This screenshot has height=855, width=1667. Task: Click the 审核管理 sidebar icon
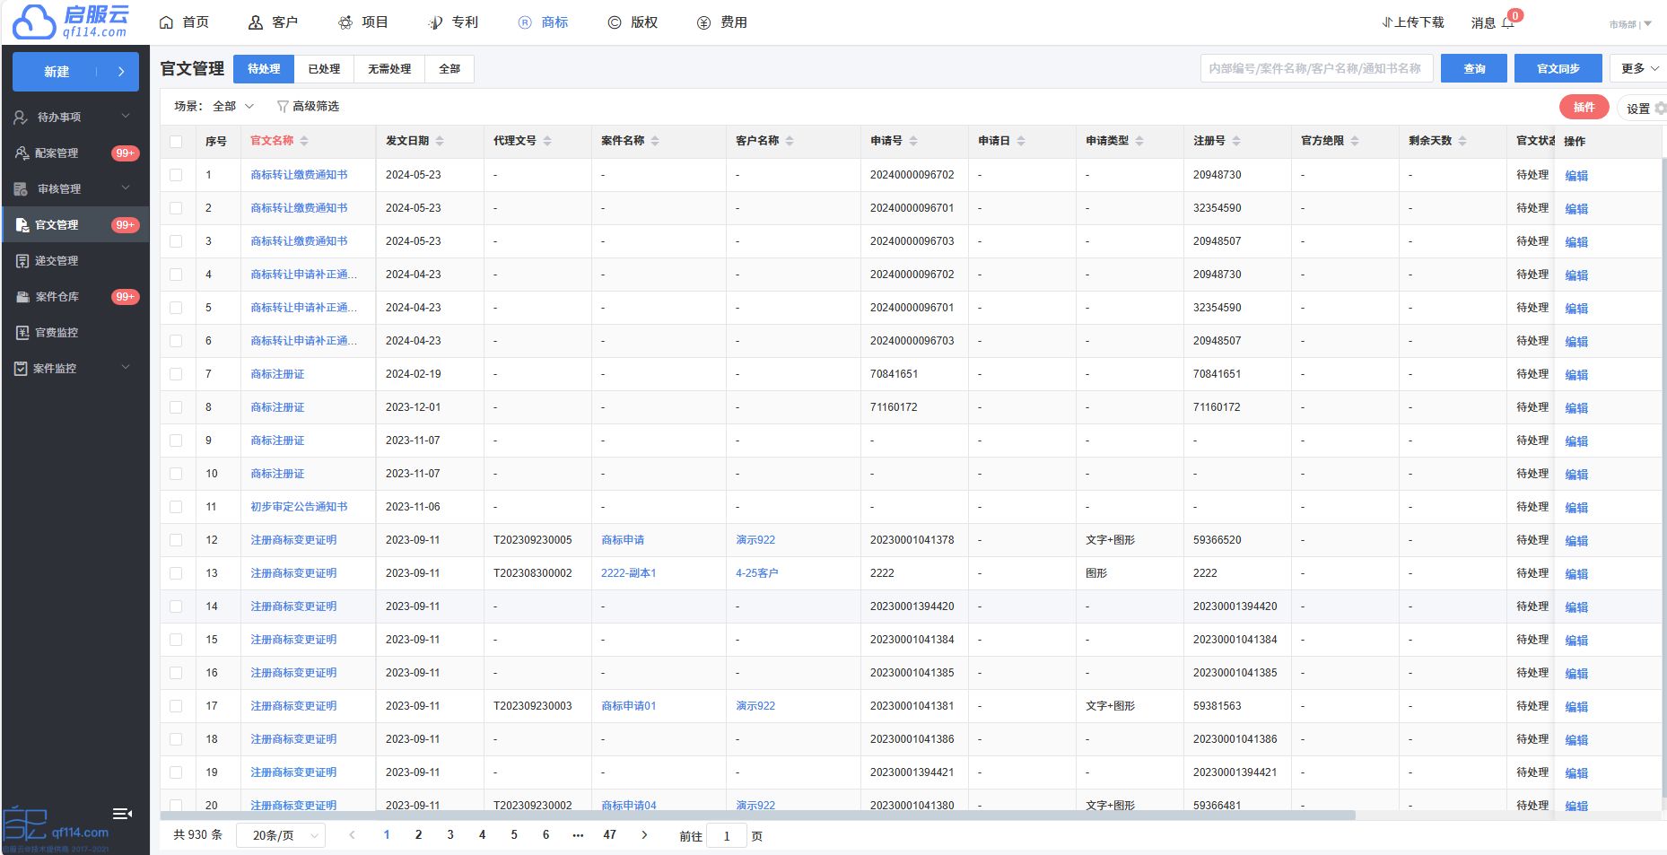pos(21,189)
